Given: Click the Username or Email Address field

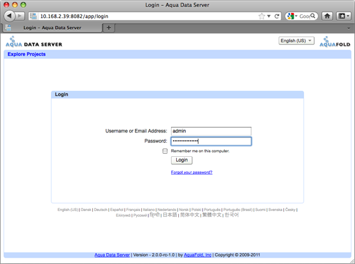Looking at the screenshot, I should coord(211,131).
